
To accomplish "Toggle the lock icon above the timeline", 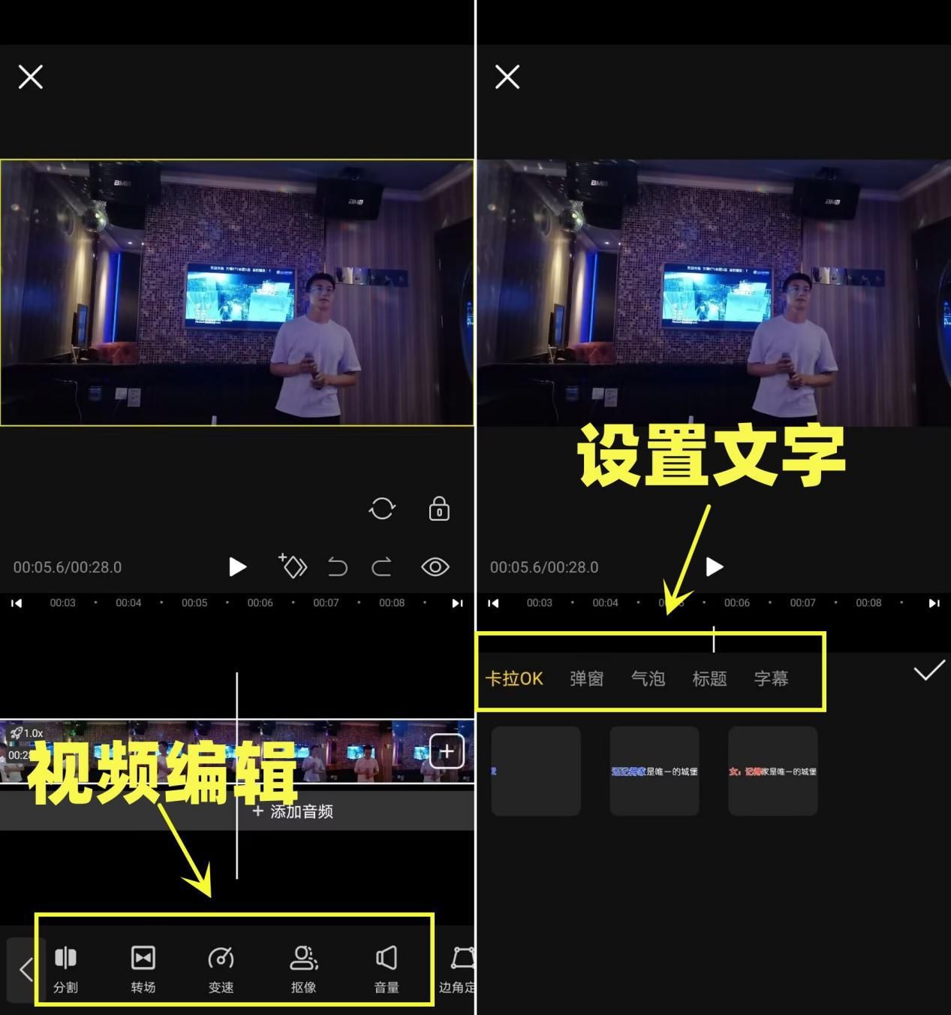I will pyautogui.click(x=438, y=508).
